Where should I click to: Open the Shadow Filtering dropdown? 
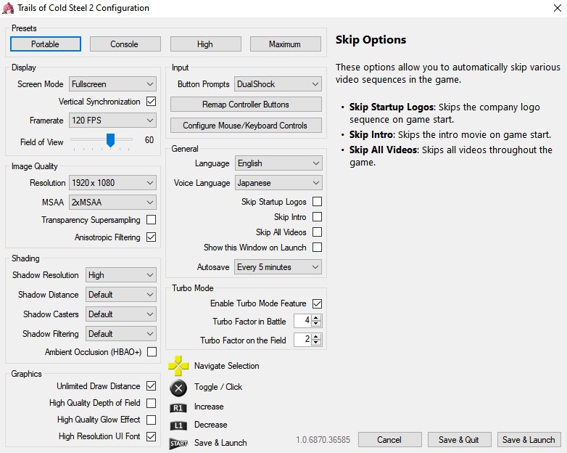[x=121, y=333]
